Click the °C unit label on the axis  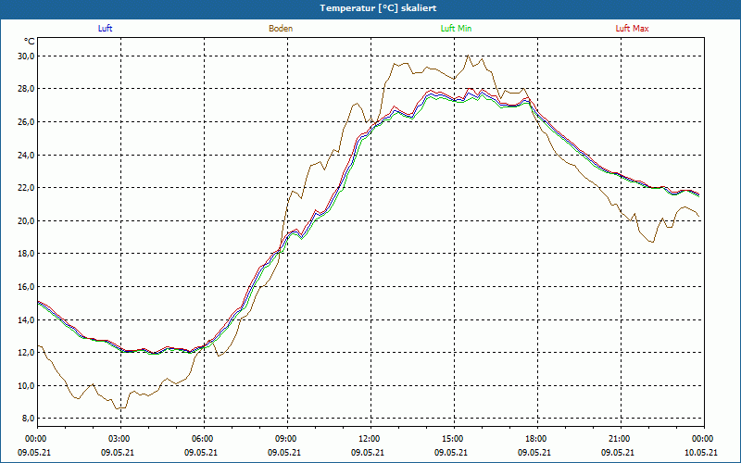click(x=30, y=42)
